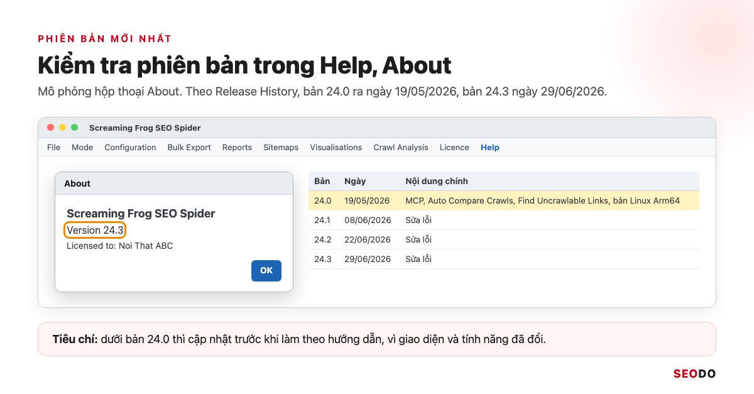Open the Help menu
The width and height of the screenshot is (754, 394).
coord(490,147)
